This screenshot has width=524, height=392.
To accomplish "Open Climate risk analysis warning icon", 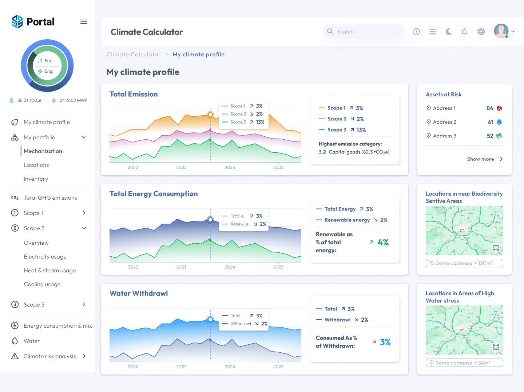I will 15,356.
